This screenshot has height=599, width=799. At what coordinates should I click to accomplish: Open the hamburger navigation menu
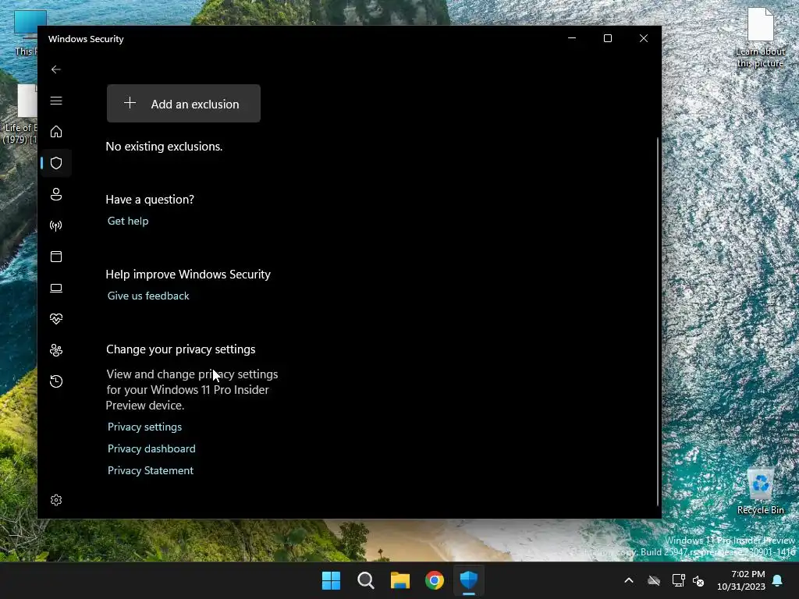click(x=56, y=101)
